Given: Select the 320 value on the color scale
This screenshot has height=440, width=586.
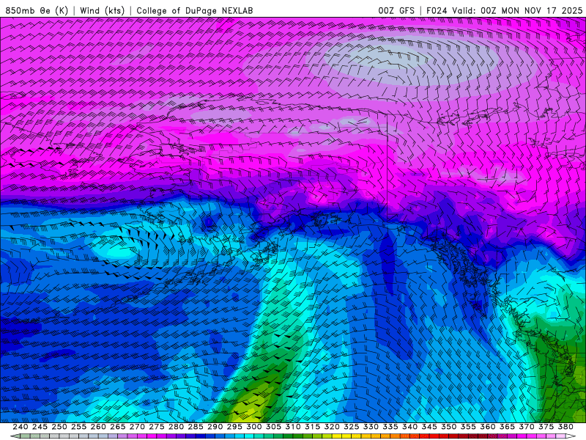Looking at the screenshot, I should (332, 427).
